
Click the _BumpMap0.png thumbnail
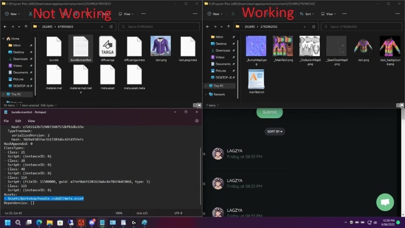[256, 46]
